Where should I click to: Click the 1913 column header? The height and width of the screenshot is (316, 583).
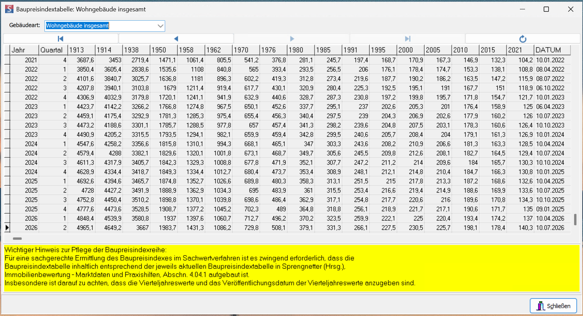tap(81, 50)
